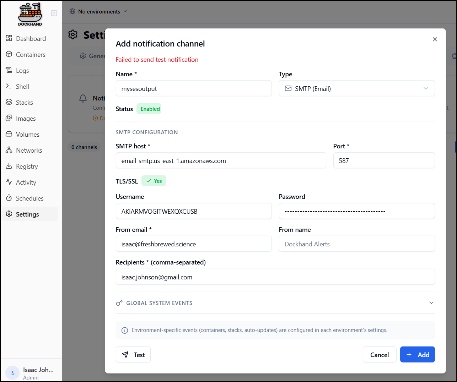Click the blue Add button
The width and height of the screenshot is (457, 382).
click(x=417, y=355)
